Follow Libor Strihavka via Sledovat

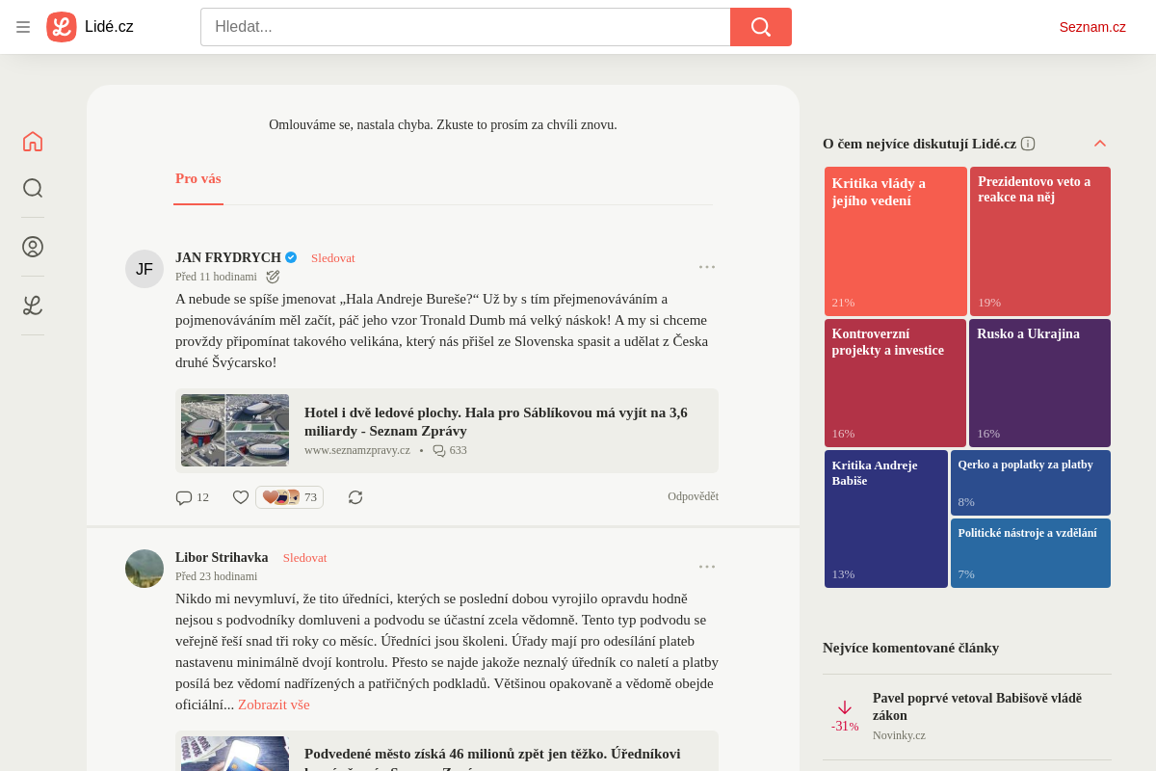tap(305, 558)
